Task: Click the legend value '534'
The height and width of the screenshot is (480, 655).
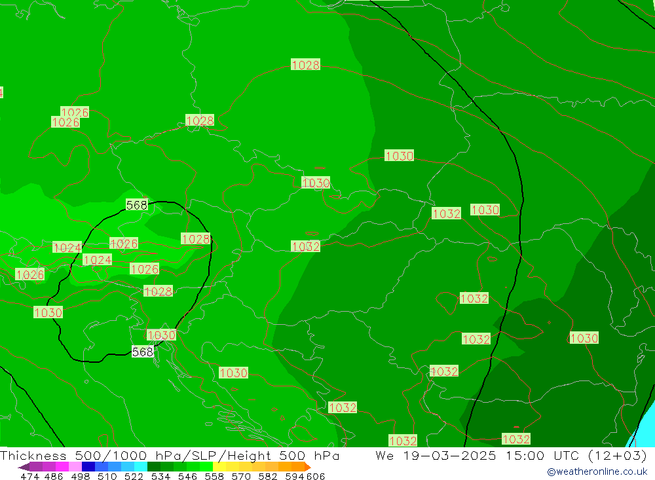Action: click(x=160, y=476)
